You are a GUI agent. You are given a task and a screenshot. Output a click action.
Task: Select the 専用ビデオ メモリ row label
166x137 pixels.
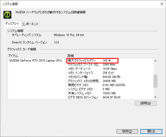coord(78,85)
